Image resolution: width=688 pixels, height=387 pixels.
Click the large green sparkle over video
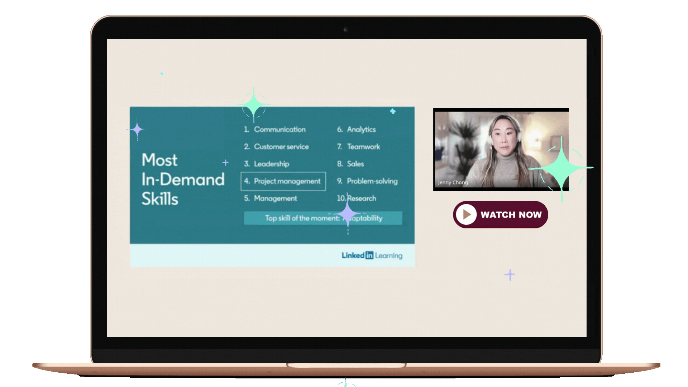click(561, 168)
